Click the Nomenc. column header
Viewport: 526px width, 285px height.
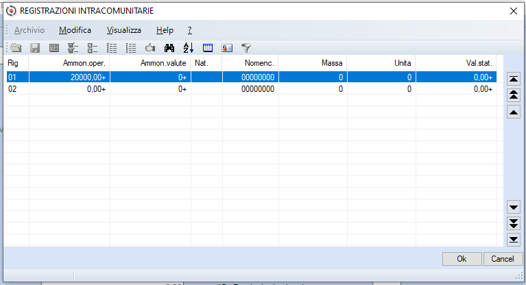coord(250,63)
